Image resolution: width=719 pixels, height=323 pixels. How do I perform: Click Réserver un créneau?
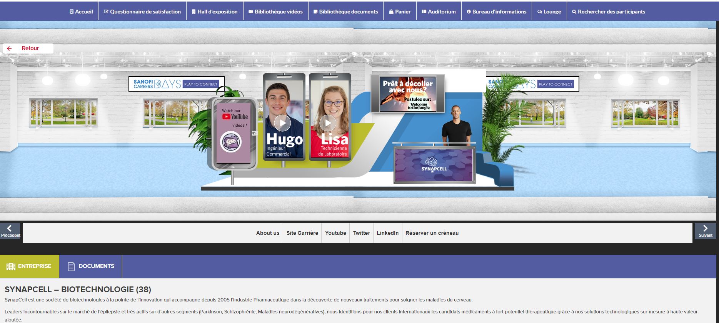pyautogui.click(x=432, y=233)
